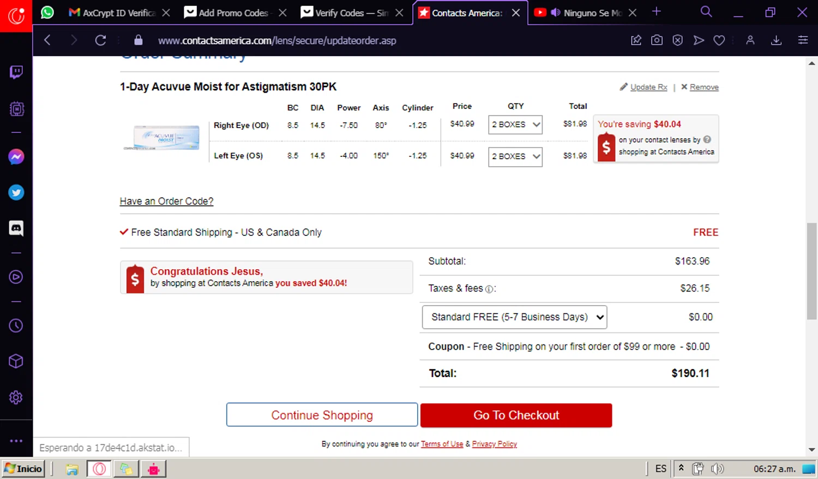Click the Update Rx link
818x479 pixels.
(x=648, y=87)
